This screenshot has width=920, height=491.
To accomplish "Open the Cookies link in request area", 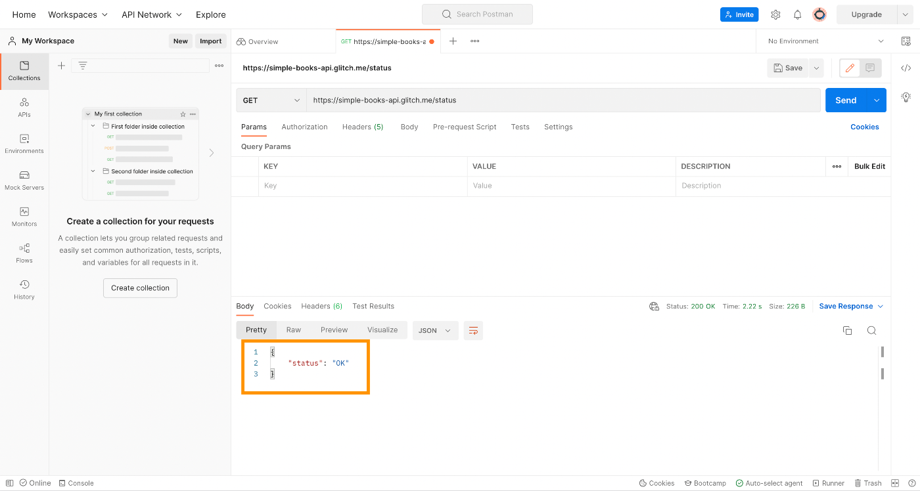I will (x=865, y=127).
